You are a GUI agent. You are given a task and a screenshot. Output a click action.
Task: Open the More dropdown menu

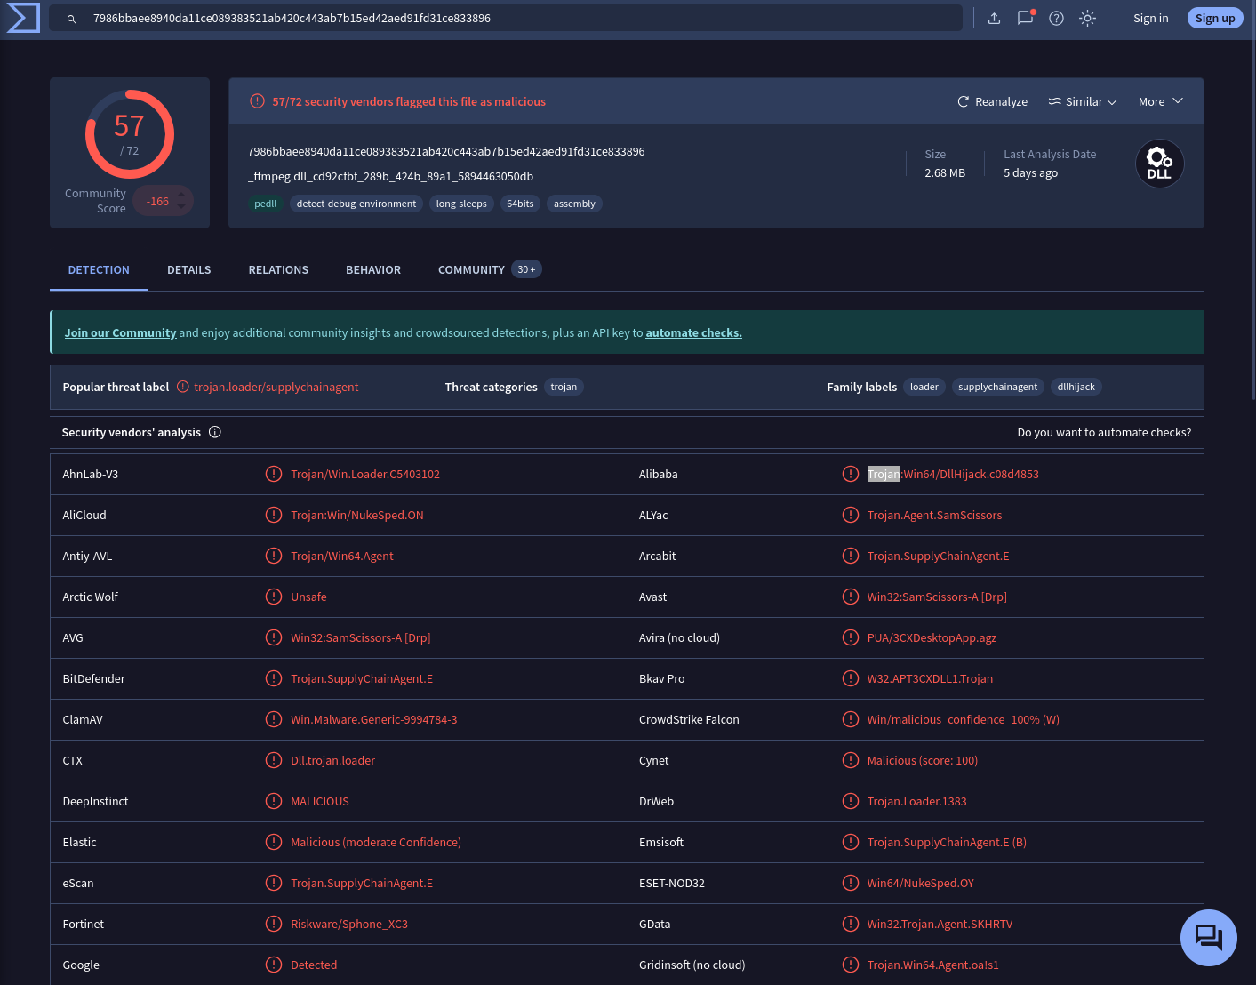point(1161,101)
